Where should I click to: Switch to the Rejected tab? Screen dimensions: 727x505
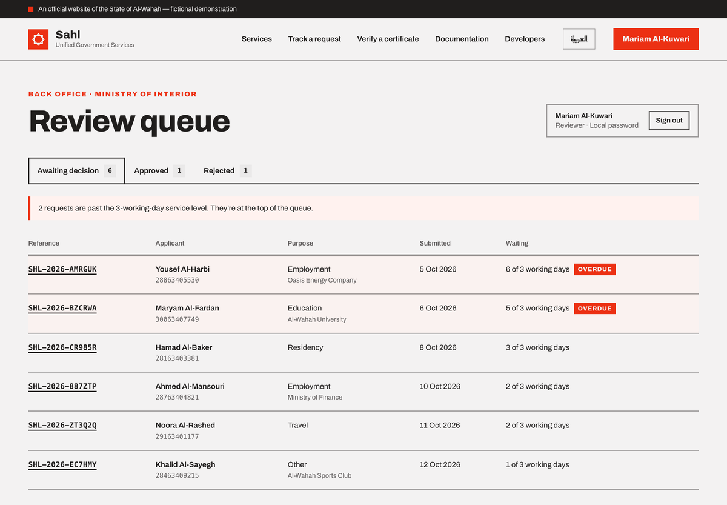click(x=227, y=171)
